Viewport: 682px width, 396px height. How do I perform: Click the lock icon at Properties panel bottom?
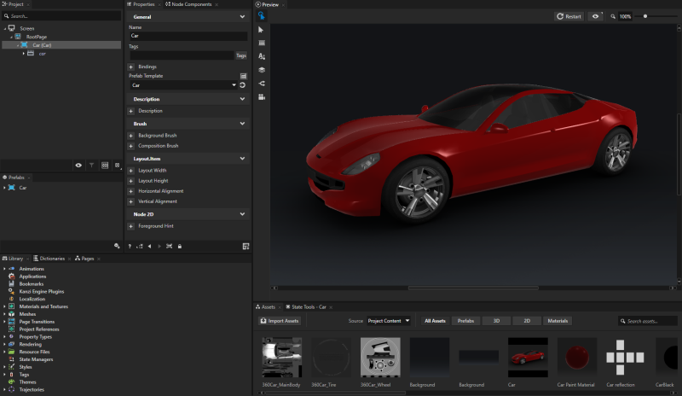tap(179, 246)
